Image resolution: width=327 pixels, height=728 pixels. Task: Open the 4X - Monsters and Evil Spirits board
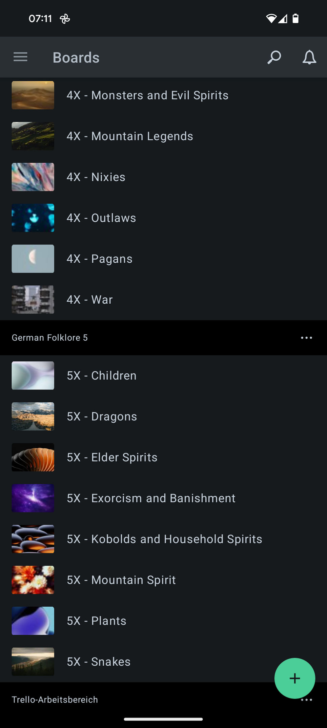click(x=147, y=95)
